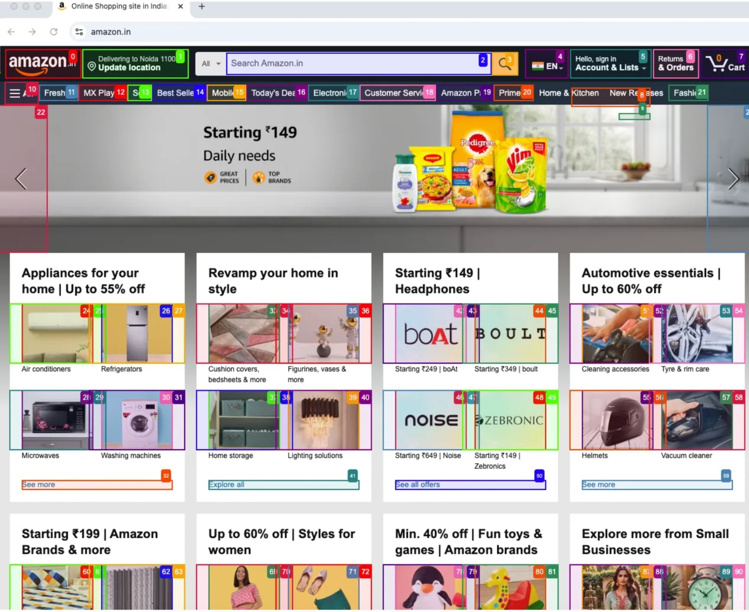749x612 pixels.
Task: Click the Helmets text label
Action: (595, 456)
